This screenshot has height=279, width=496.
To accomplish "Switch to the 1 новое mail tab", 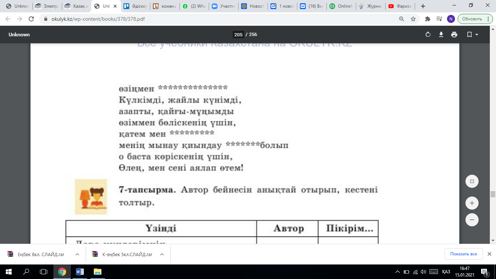I will pyautogui.click(x=282, y=6).
